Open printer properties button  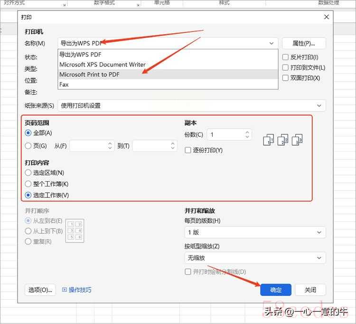(304, 43)
